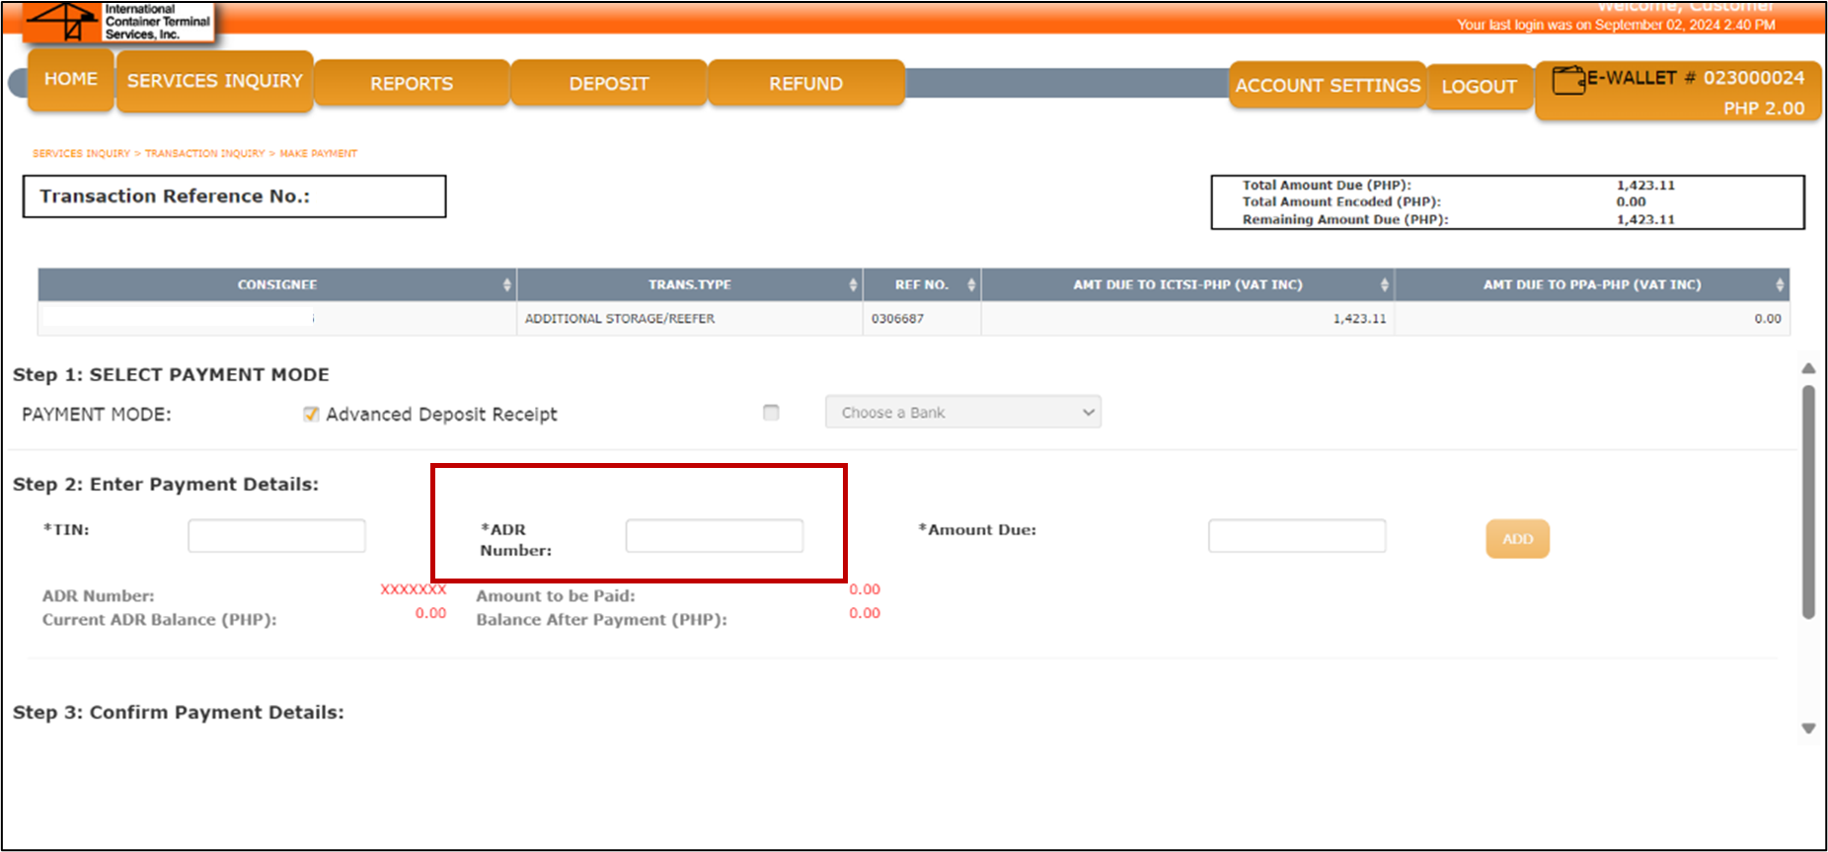The height and width of the screenshot is (852, 1828).
Task: Sort by Ref No. column arrows
Action: [971, 285]
